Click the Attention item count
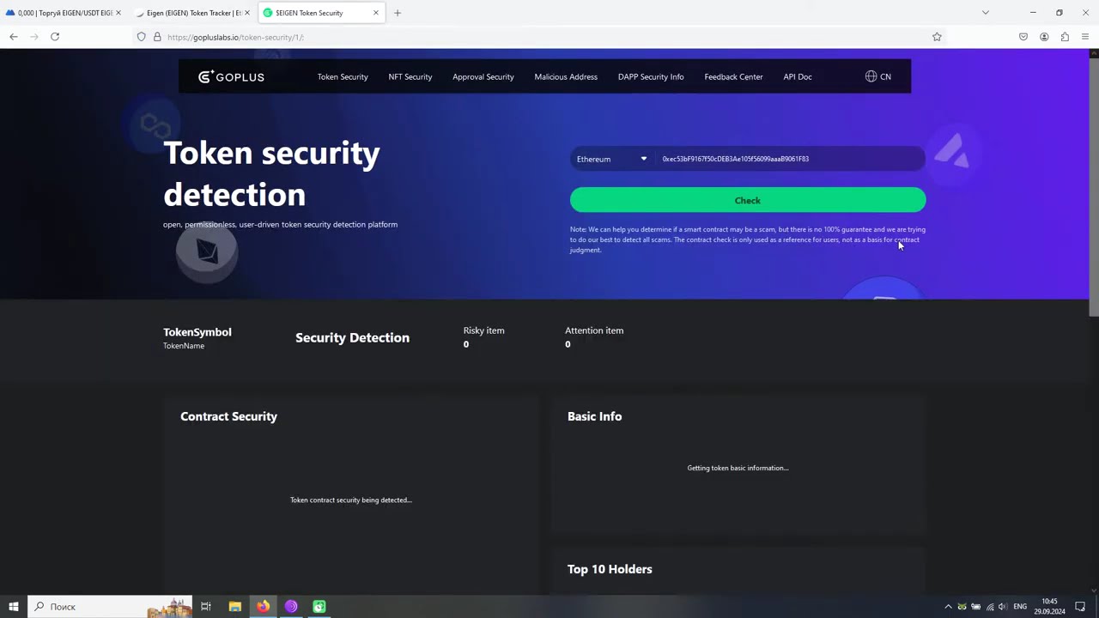1099x618 pixels. tap(568, 344)
